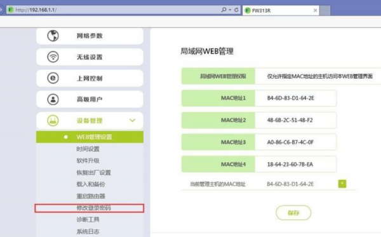Close the FW313R tab
The image size is (381, 237).
point(315,10)
